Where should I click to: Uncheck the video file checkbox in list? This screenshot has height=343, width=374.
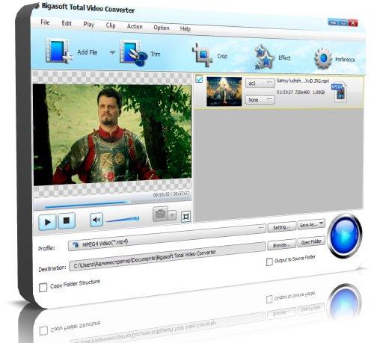click(x=199, y=78)
